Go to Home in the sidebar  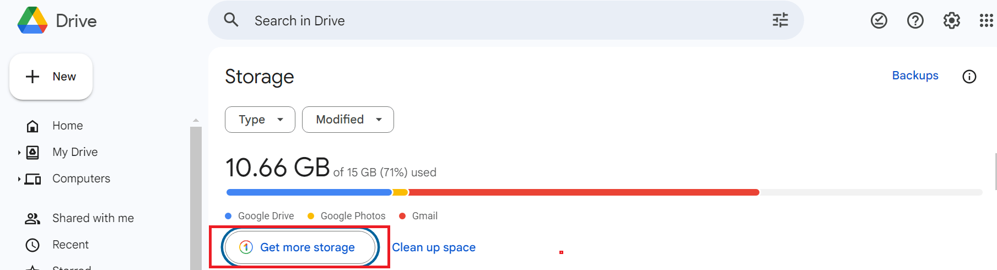click(x=67, y=126)
